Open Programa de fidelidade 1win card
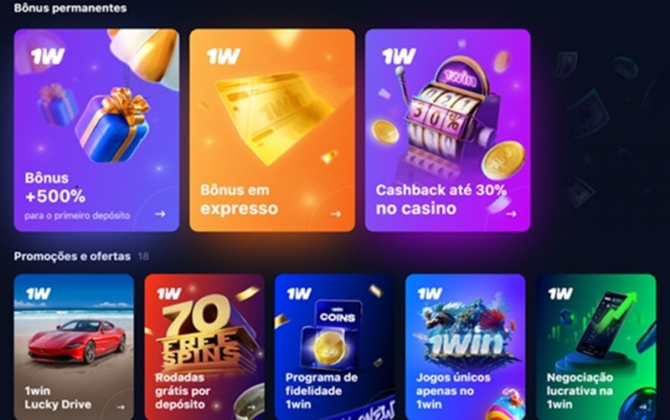 334,346
